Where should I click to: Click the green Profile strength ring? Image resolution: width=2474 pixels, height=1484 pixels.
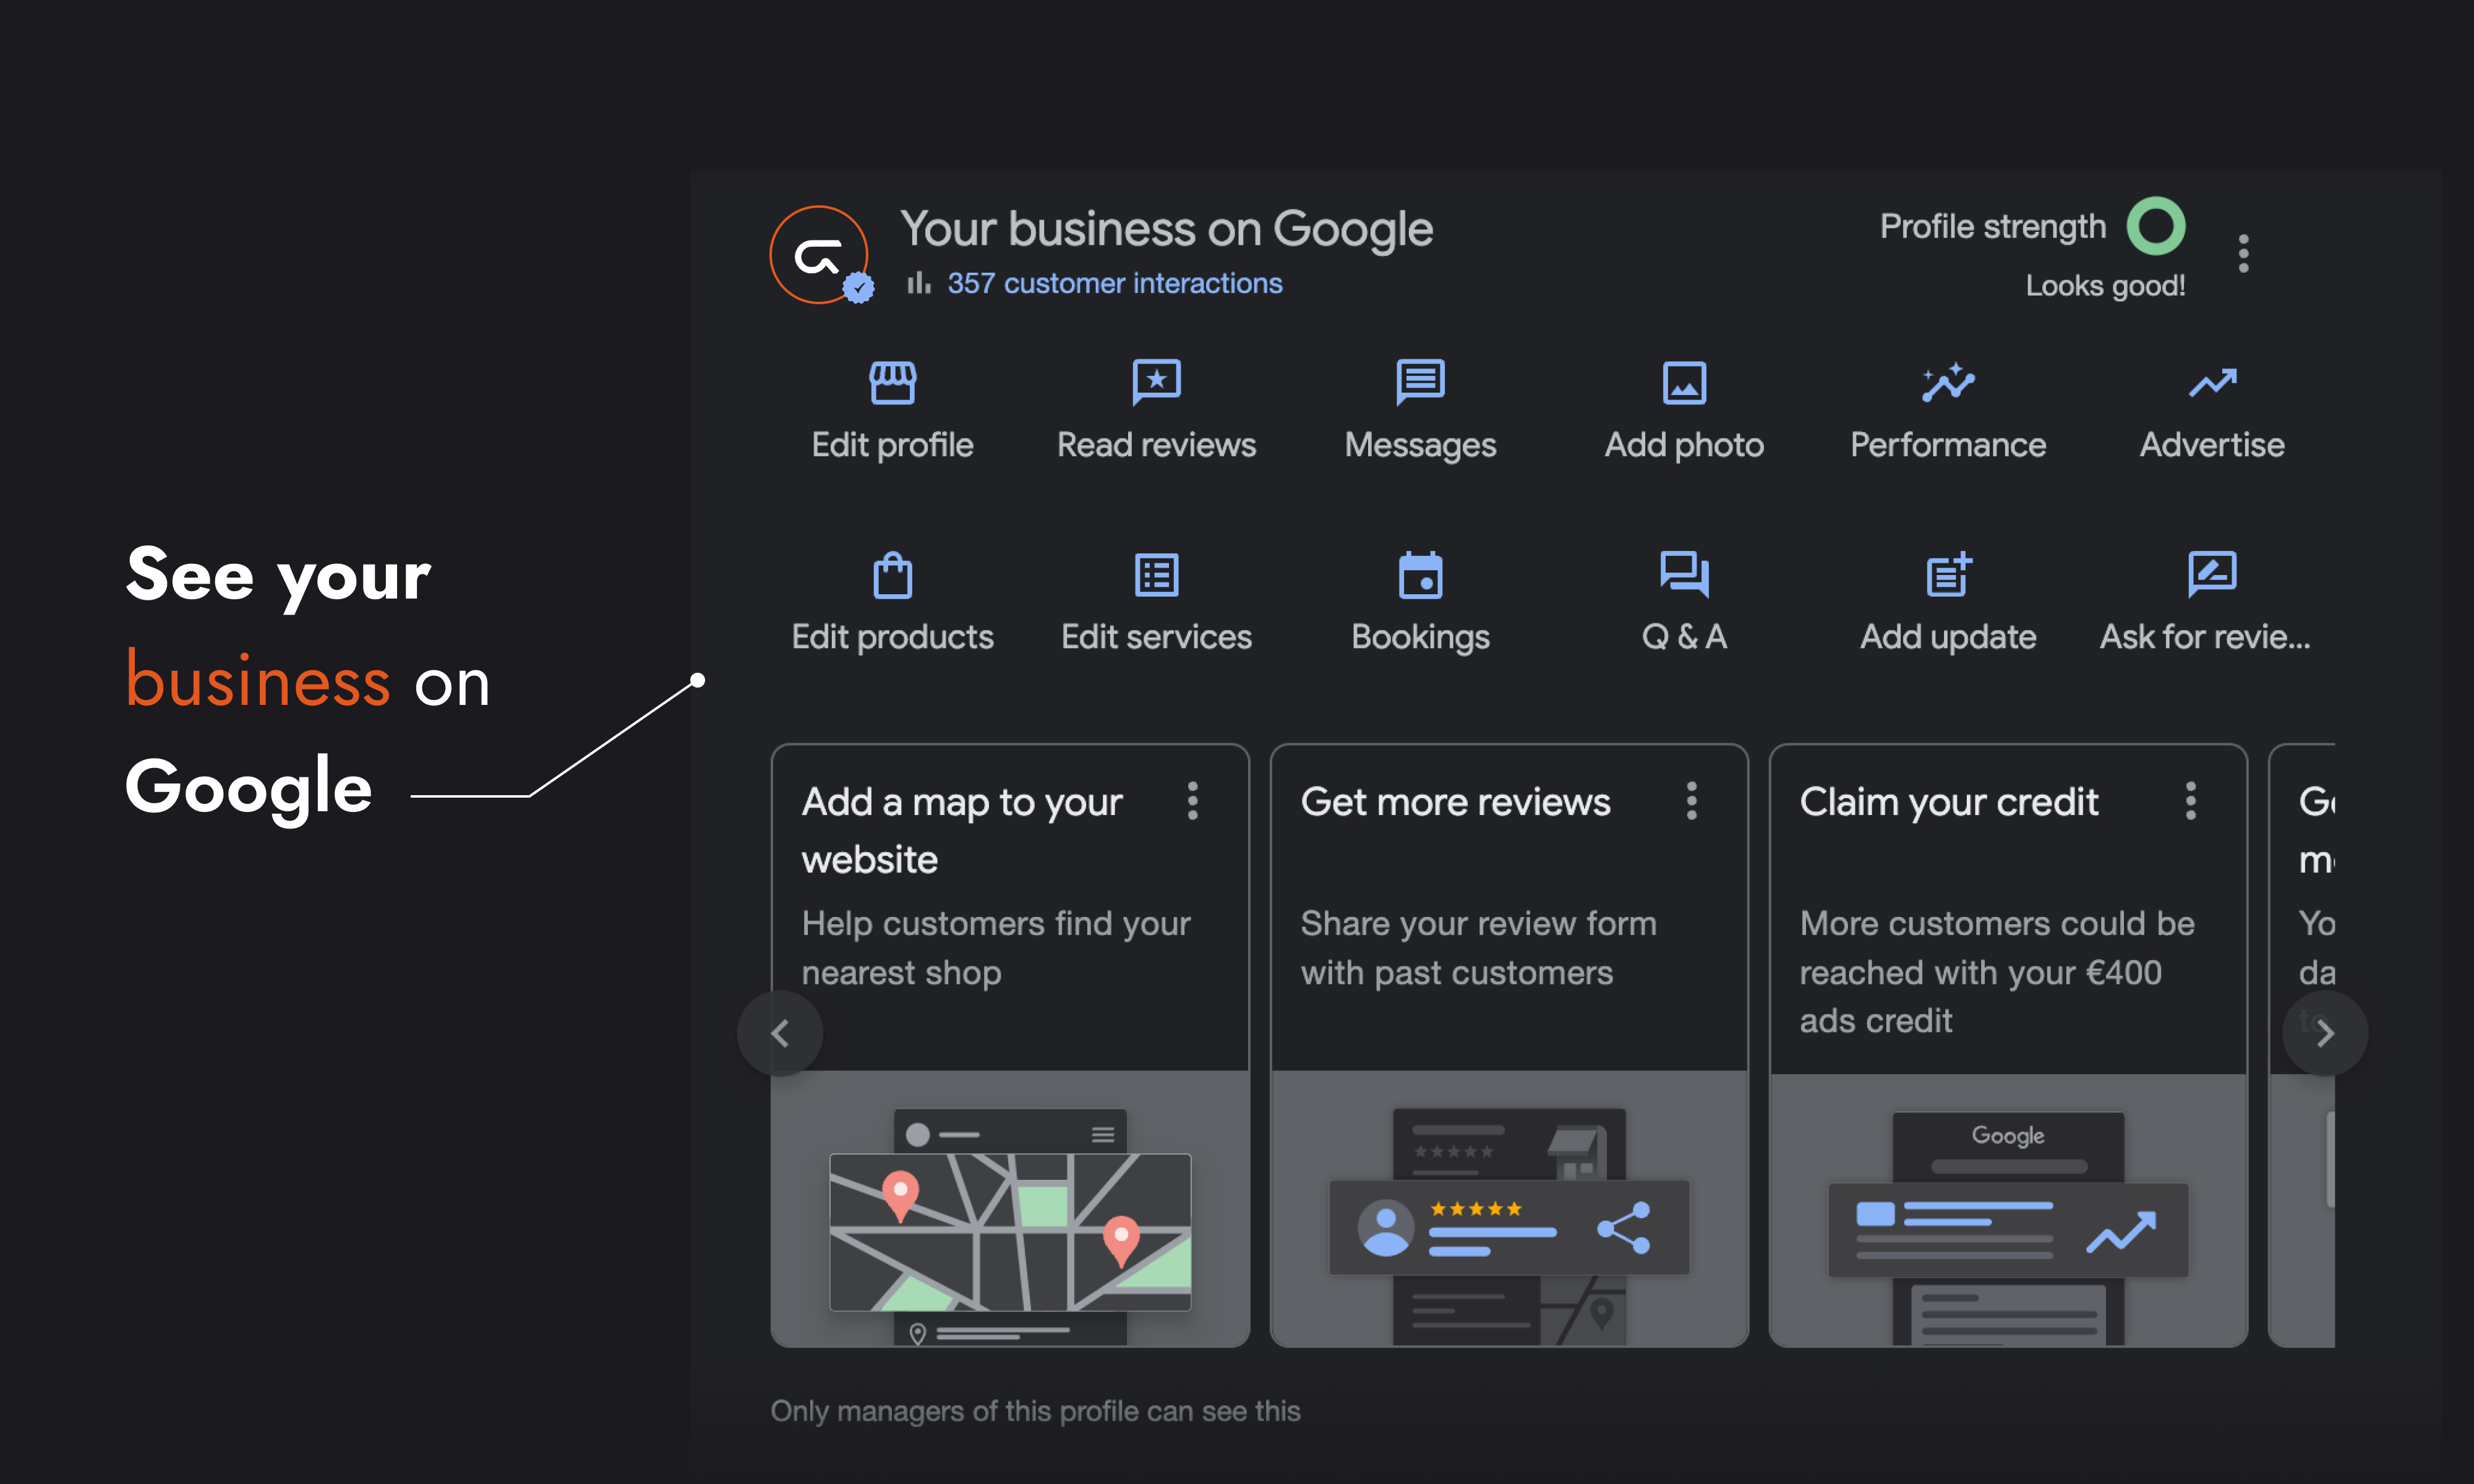pyautogui.click(x=2155, y=226)
